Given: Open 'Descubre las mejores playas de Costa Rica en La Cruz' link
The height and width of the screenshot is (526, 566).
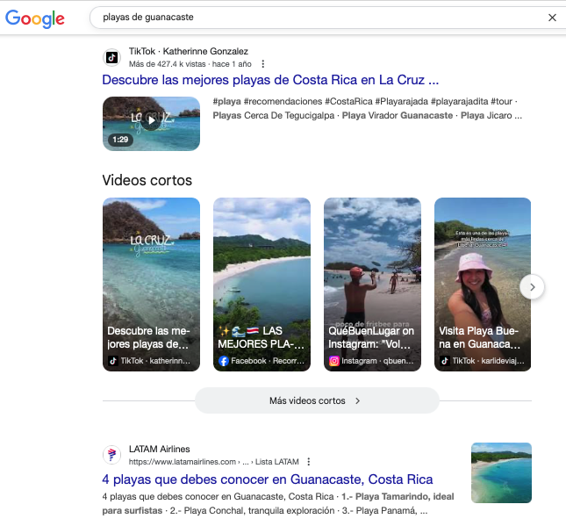Looking at the screenshot, I should pyautogui.click(x=270, y=80).
